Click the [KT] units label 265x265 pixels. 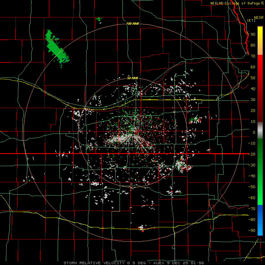click(x=251, y=20)
